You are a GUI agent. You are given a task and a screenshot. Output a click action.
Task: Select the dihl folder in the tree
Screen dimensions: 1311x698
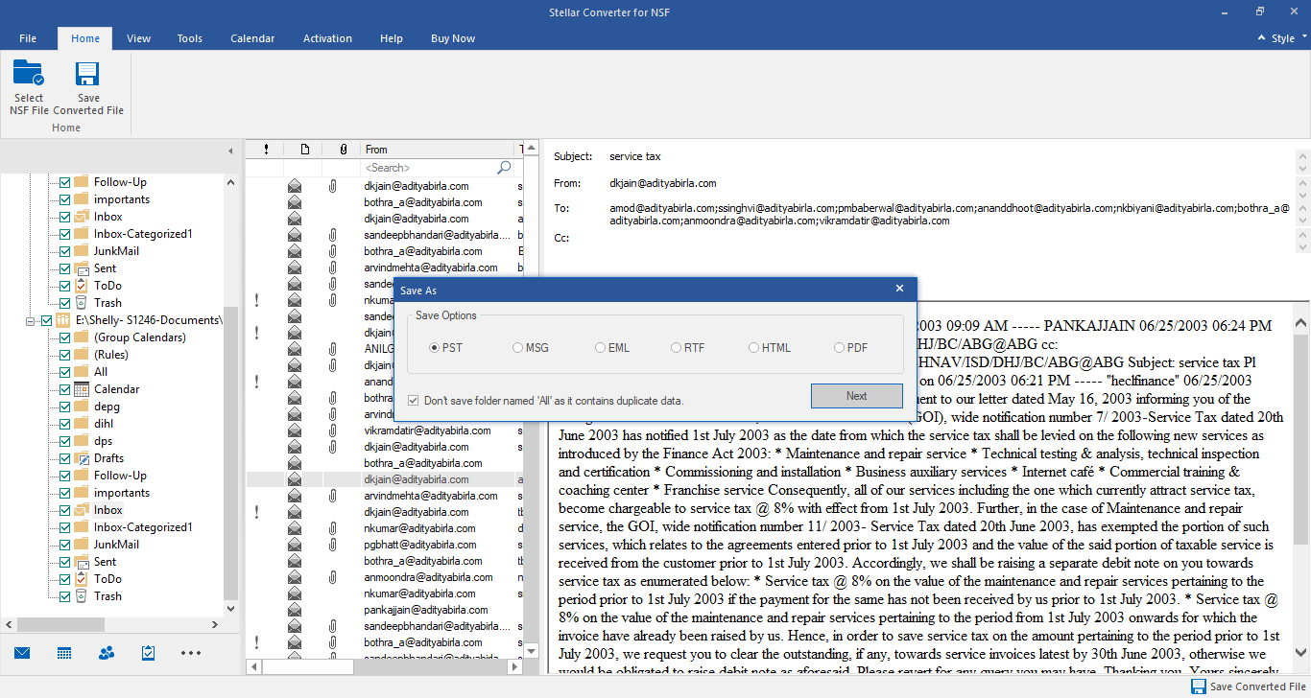pos(105,424)
